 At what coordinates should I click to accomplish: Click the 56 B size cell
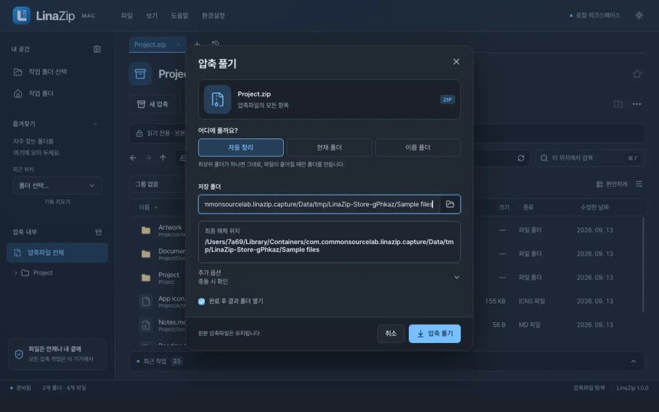[x=499, y=325]
